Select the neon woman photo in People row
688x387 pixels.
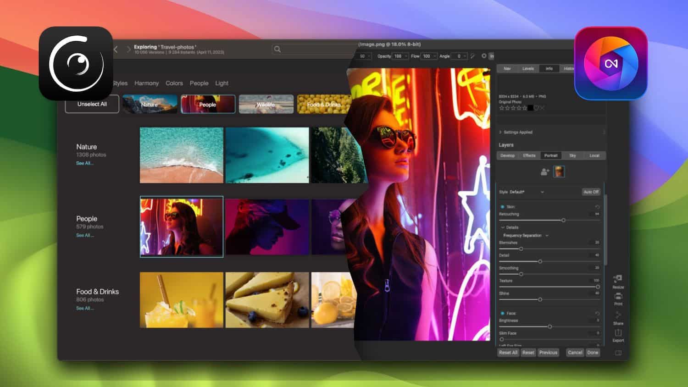(x=182, y=227)
